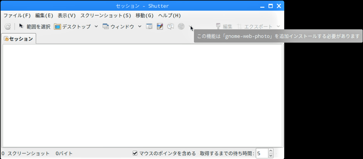Click the 取得するまでの待ち時間 label

[227, 153]
